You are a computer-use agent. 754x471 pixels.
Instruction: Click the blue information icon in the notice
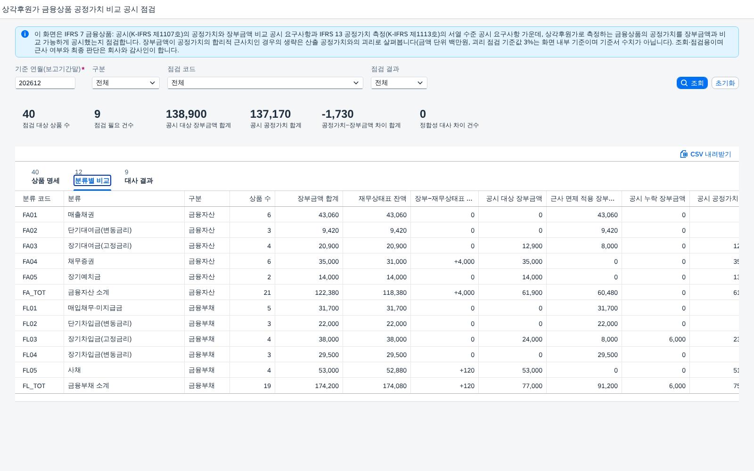25,34
